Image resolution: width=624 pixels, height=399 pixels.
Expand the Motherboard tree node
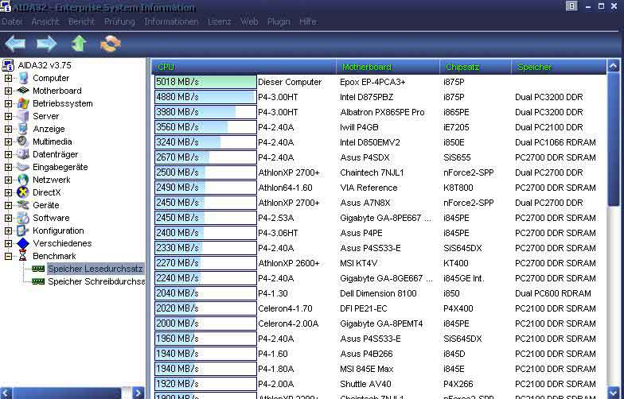point(8,91)
